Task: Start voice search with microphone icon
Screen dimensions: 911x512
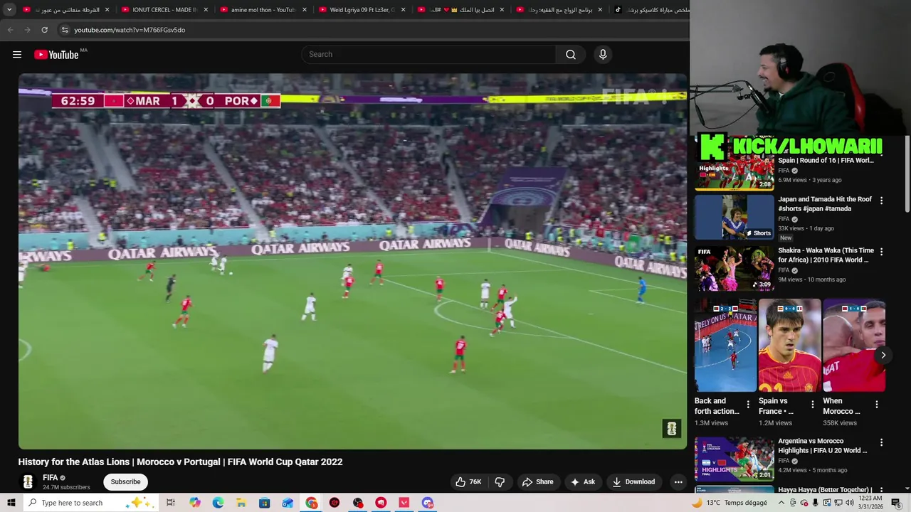Action: coord(603,55)
